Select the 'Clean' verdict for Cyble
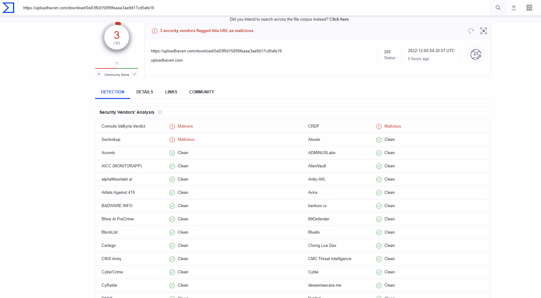 pyautogui.click(x=389, y=272)
